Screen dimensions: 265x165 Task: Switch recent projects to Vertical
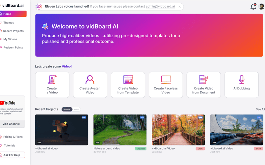(77, 109)
